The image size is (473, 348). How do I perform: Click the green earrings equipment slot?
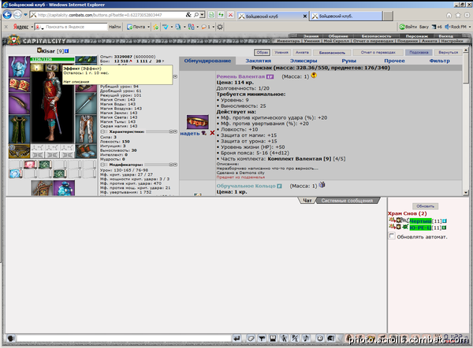coord(86,59)
